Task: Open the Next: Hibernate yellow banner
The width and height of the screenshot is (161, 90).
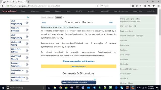Action: coord(79,66)
